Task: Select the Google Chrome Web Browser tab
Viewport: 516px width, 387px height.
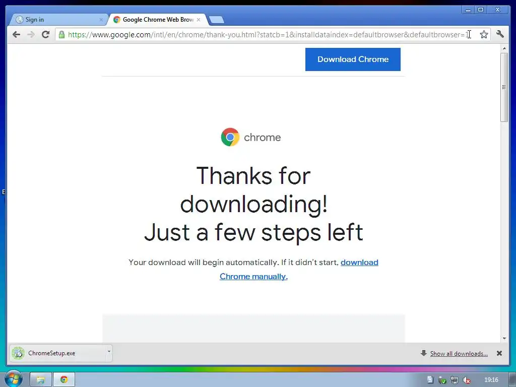Action: coord(158,20)
